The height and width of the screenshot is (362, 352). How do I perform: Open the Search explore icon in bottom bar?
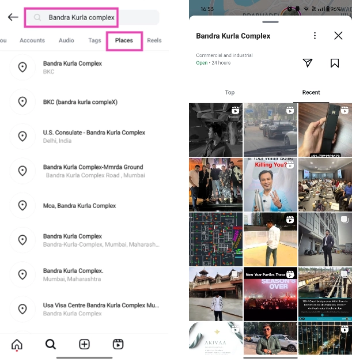[51, 344]
